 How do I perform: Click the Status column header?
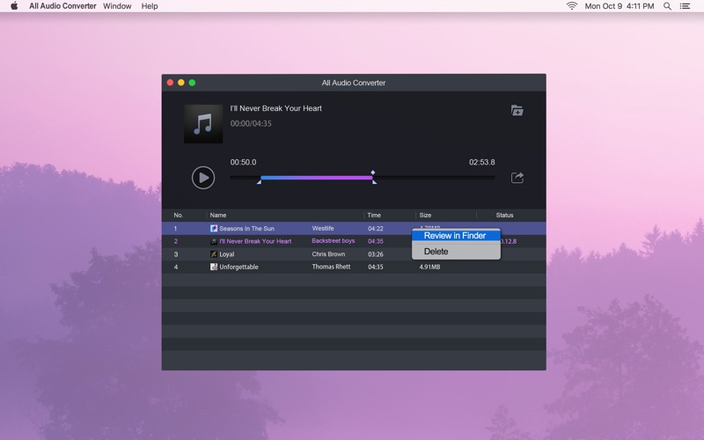click(x=504, y=215)
